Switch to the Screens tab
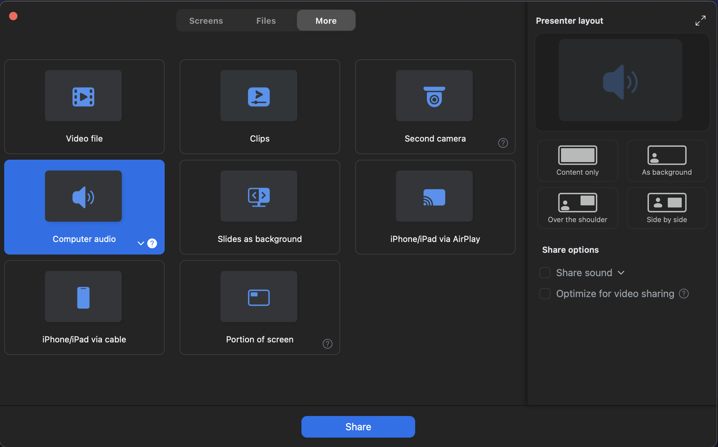The height and width of the screenshot is (447, 718). [x=206, y=21]
